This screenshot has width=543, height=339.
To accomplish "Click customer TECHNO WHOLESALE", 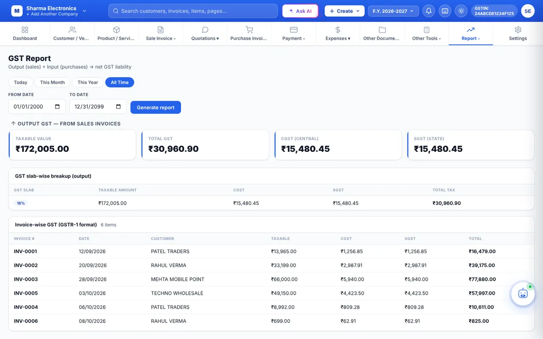I will click(x=177, y=293).
